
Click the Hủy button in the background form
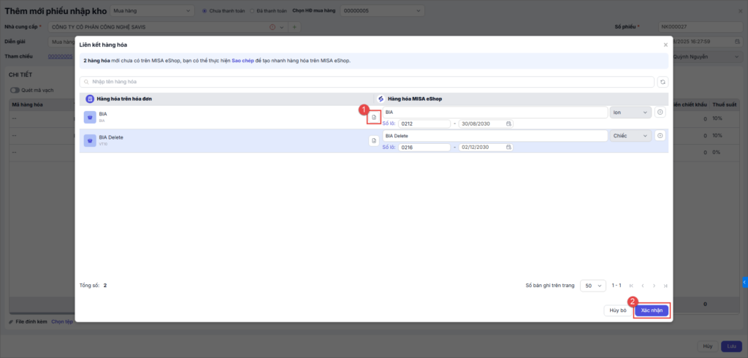click(708, 346)
